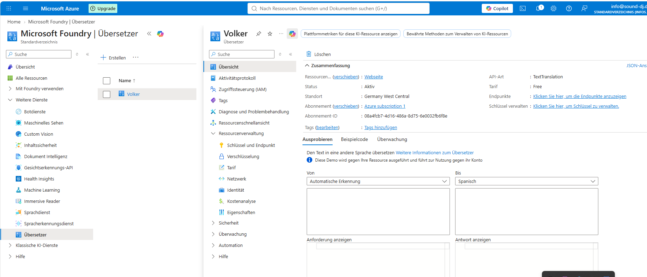Open the Automatische Erkennung source language dropdown
647x277 pixels.
tap(378, 181)
